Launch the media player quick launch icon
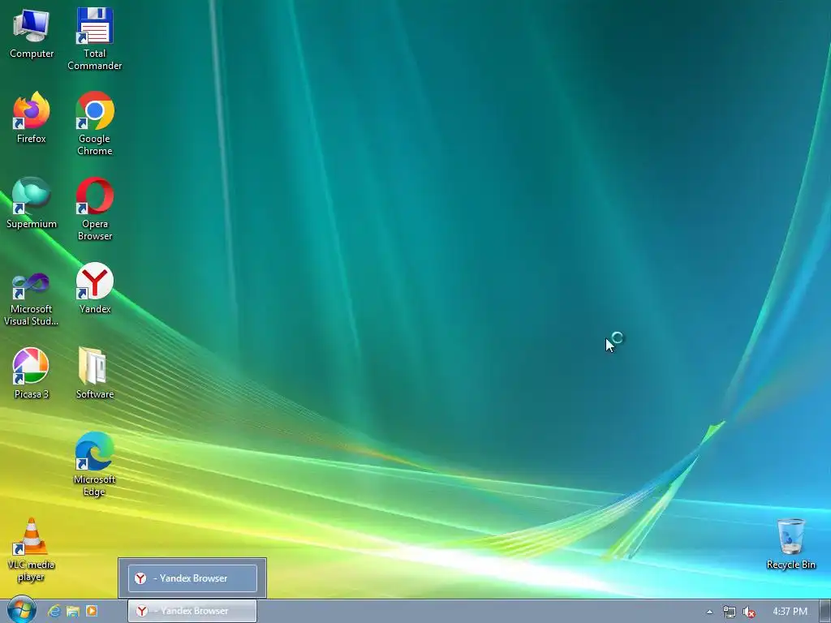This screenshot has height=623, width=831. coord(91,612)
